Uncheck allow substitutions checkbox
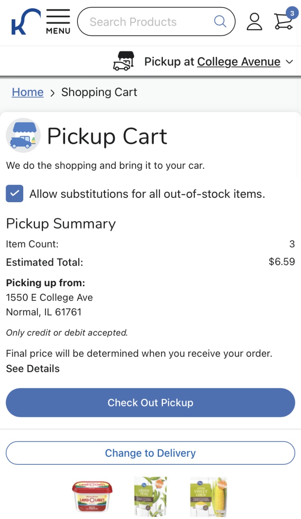Screen dimensions: 301x519 click(14, 193)
